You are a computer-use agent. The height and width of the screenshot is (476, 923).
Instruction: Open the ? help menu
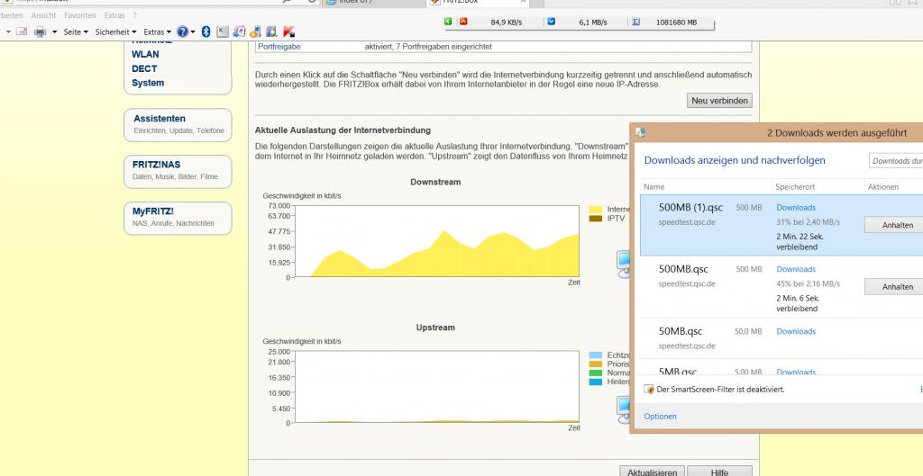134,15
